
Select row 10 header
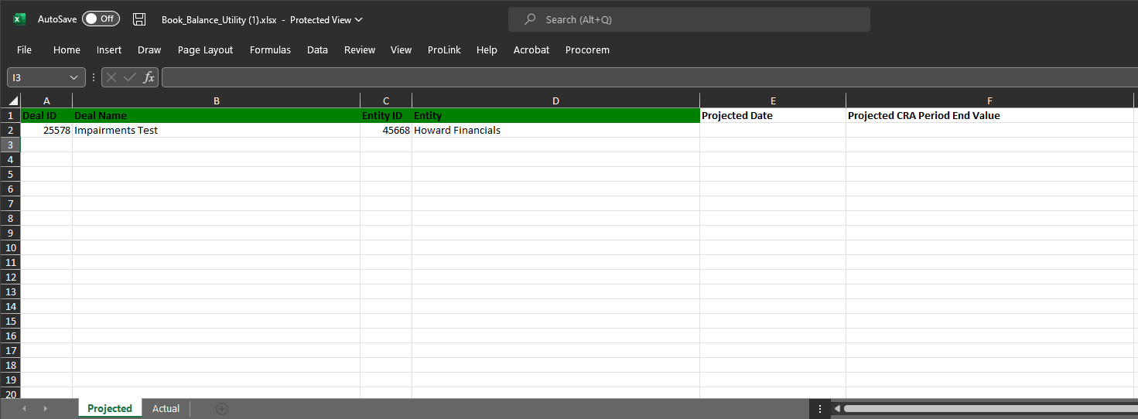[x=11, y=247]
